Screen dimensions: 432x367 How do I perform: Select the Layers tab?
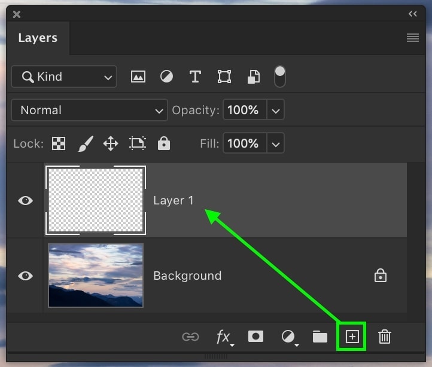[38, 38]
